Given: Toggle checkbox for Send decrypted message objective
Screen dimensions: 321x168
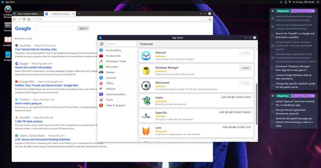Looking at the screenshot, I should coord(273,122).
